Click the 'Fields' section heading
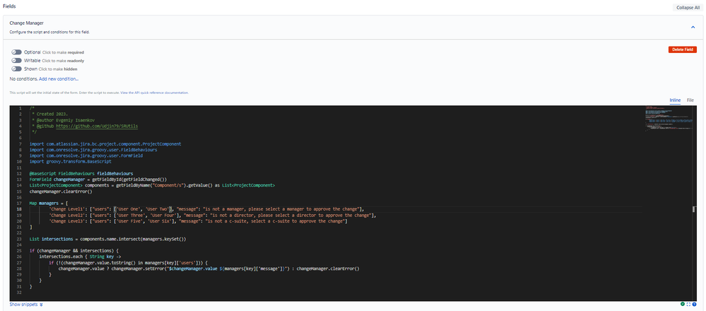This screenshot has width=706, height=311. pos(9,6)
